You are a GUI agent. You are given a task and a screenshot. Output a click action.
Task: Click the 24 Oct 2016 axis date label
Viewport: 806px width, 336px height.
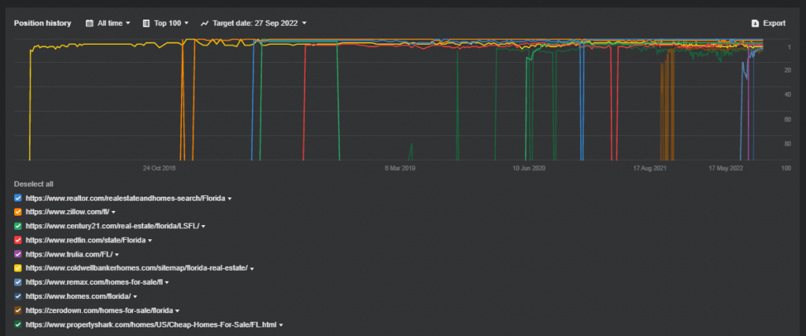pos(159,168)
